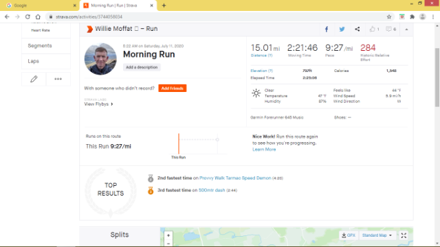
Task: Click the This Run bar in chart
Action: 179,143
